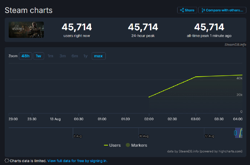Click the users right now statistic
Viewport: 250px width, 165px height.
[x=77, y=30]
